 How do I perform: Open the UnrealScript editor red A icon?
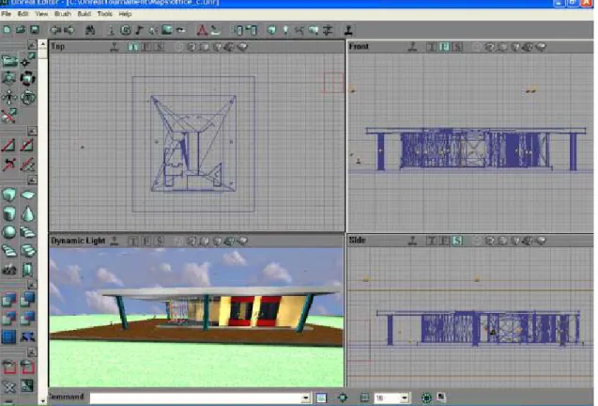[202, 30]
